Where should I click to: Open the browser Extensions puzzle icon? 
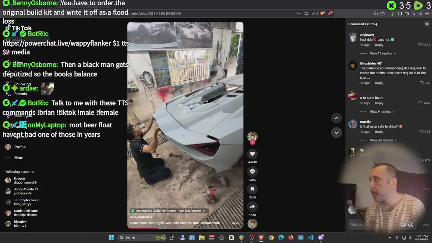point(376,13)
